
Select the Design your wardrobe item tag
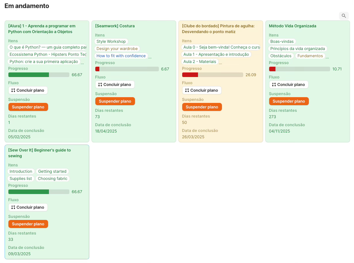coord(117,49)
